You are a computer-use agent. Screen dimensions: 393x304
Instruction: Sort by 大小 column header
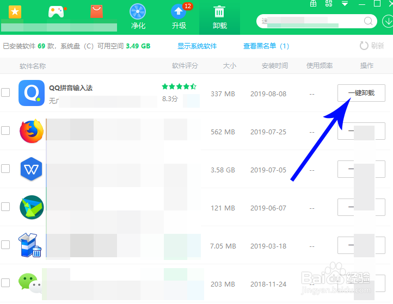tap(230, 66)
